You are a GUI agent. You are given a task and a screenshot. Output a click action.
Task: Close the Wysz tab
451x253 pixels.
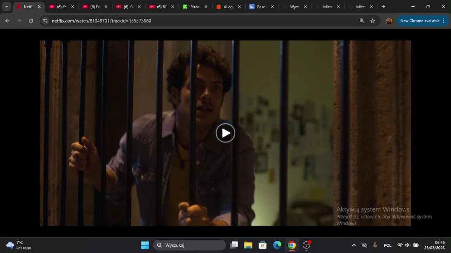(305, 7)
